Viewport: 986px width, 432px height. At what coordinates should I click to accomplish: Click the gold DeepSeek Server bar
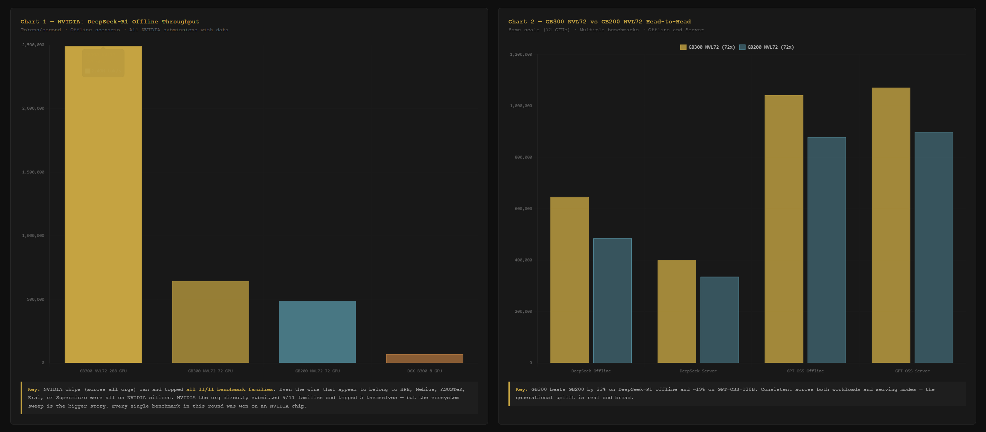pyautogui.click(x=677, y=311)
